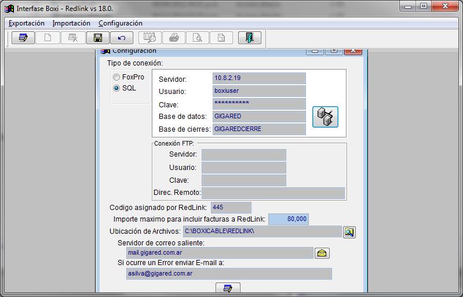Open the Exportación menu
Screen dimensions: 463x297
pos(27,23)
